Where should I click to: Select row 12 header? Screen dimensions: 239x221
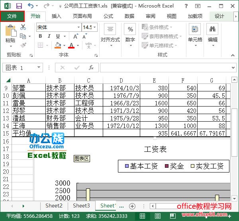click(x=6, y=111)
